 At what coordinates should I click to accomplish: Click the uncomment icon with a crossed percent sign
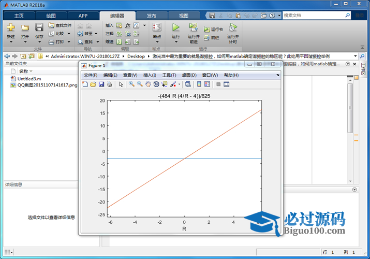tap(128, 34)
